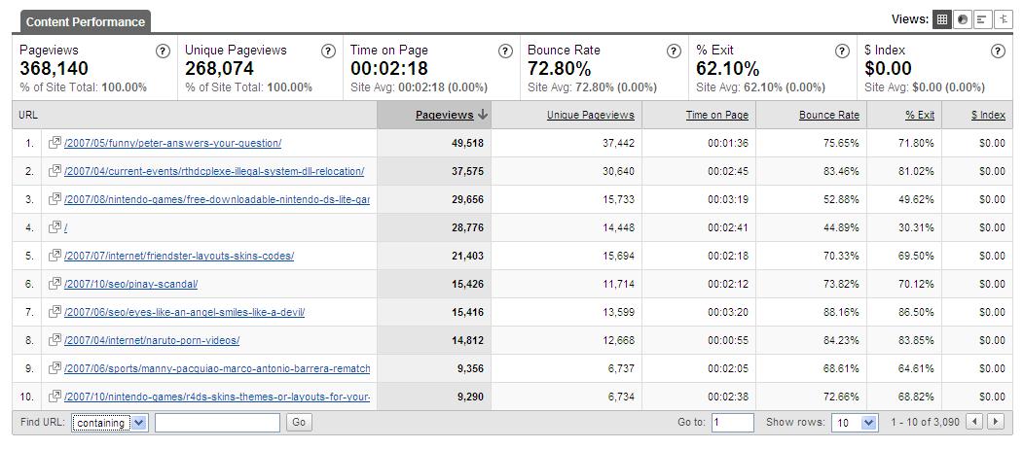Open the homepage URL in new window
The image size is (1024, 449).
pyautogui.click(x=55, y=227)
